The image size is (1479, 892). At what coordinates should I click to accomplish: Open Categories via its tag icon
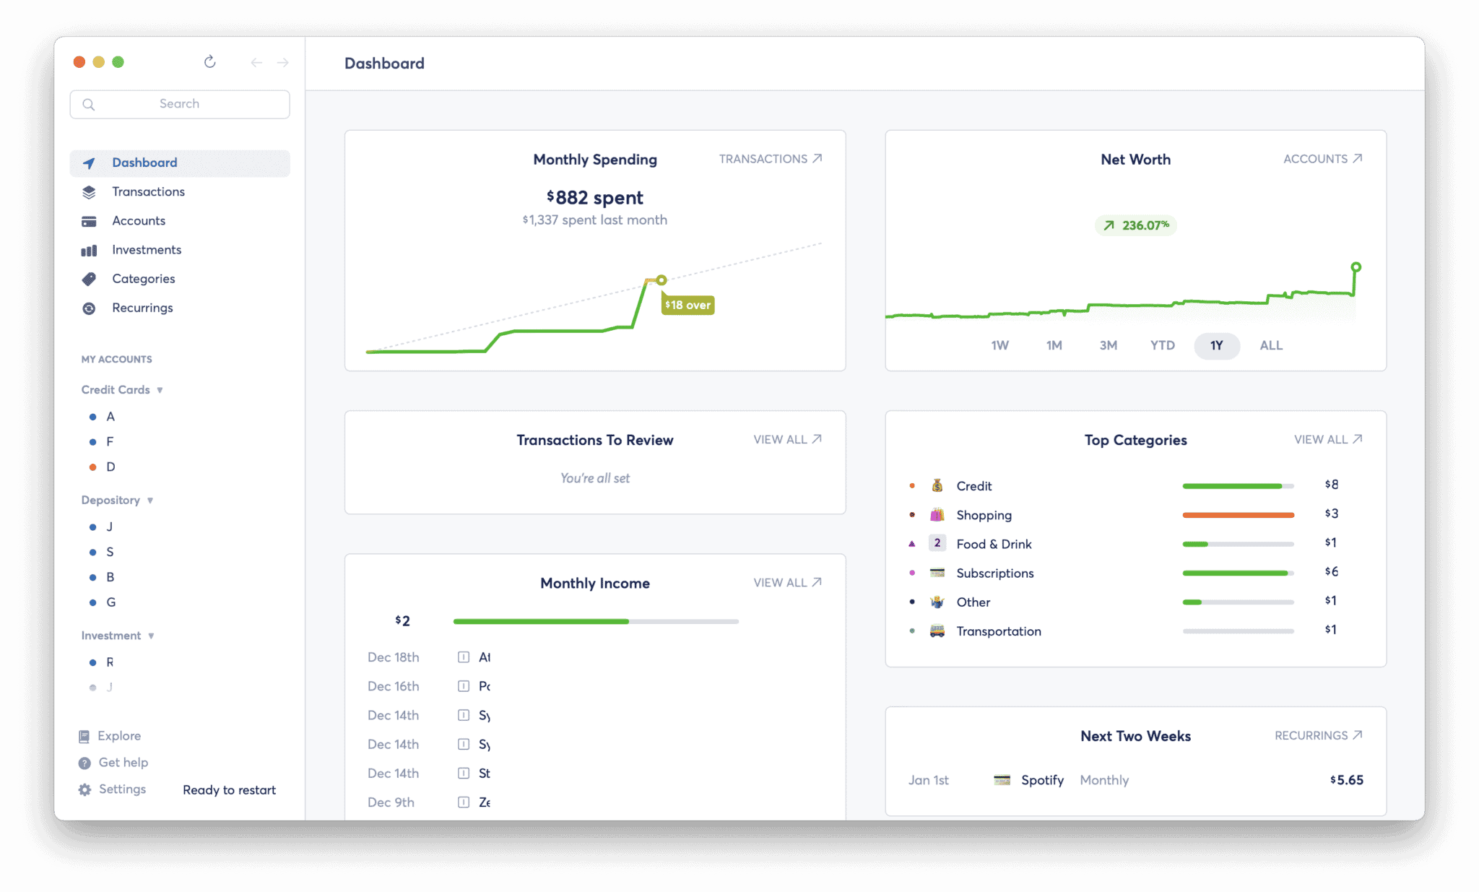(89, 279)
